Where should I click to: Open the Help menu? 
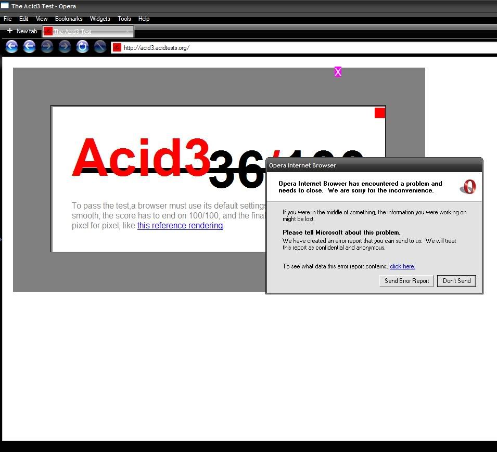[x=144, y=19]
